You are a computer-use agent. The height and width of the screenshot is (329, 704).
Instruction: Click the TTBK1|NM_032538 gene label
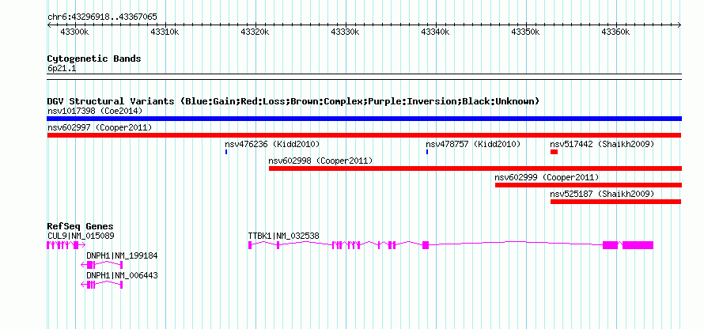click(x=284, y=236)
